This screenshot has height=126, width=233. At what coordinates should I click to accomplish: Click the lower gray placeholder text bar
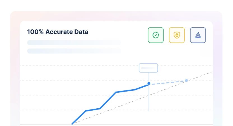pyautogui.click(x=74, y=51)
